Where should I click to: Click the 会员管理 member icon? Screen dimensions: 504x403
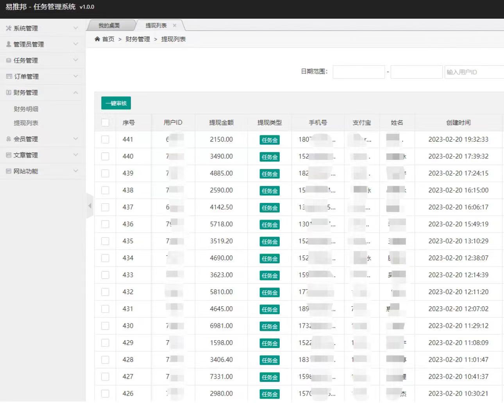tap(9, 139)
